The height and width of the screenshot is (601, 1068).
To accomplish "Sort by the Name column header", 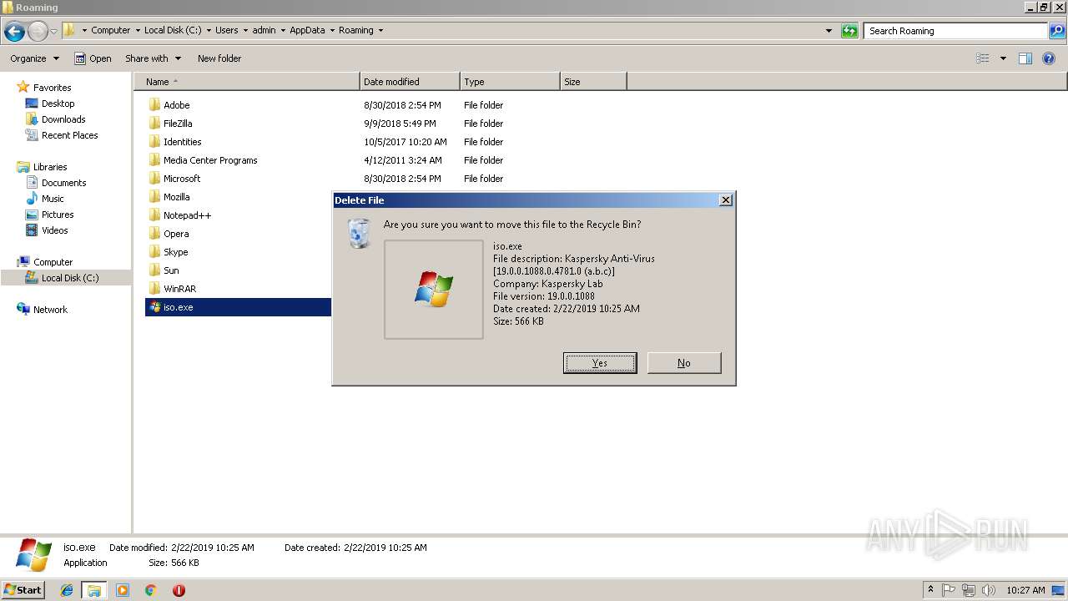I will (246, 82).
